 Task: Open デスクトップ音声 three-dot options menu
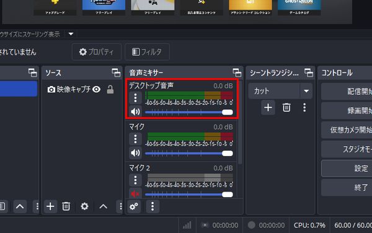(x=135, y=98)
